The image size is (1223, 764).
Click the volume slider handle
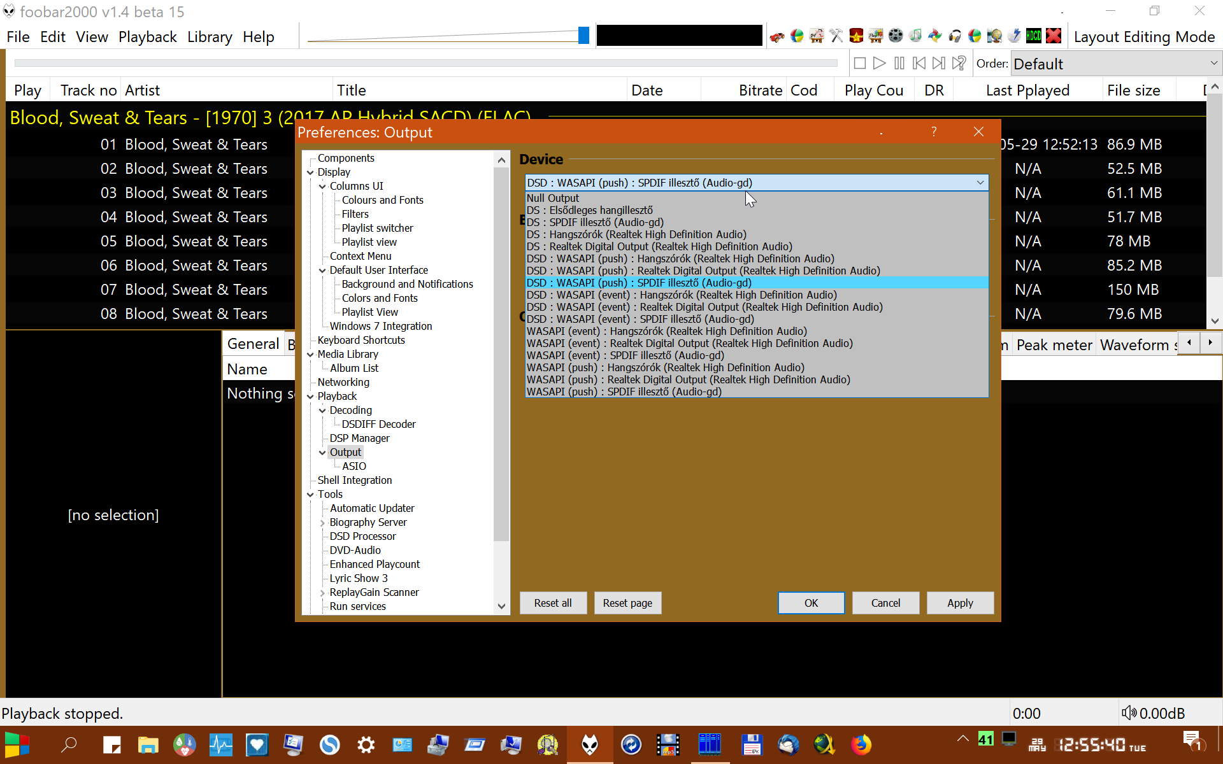coord(583,36)
